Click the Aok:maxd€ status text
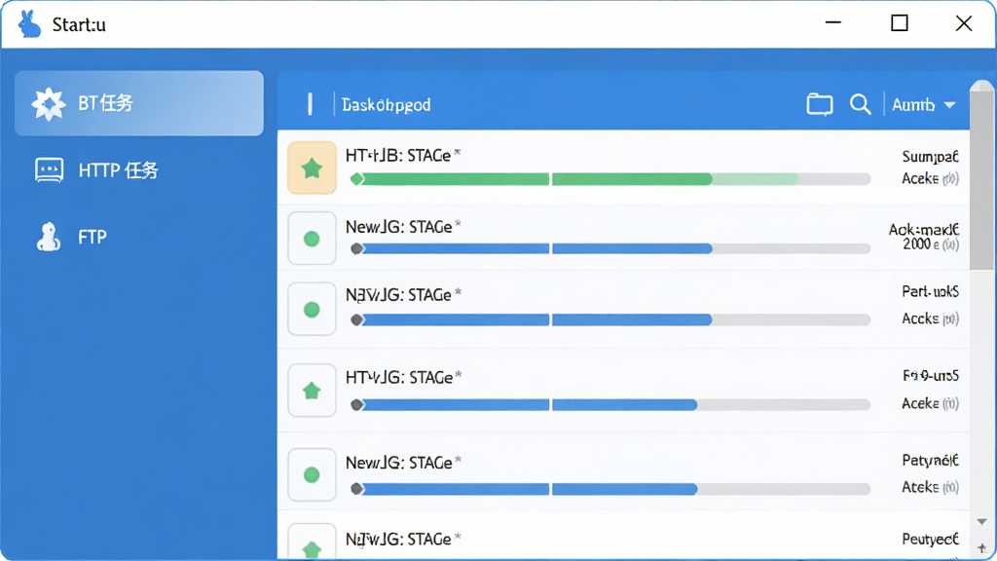 [x=924, y=229]
